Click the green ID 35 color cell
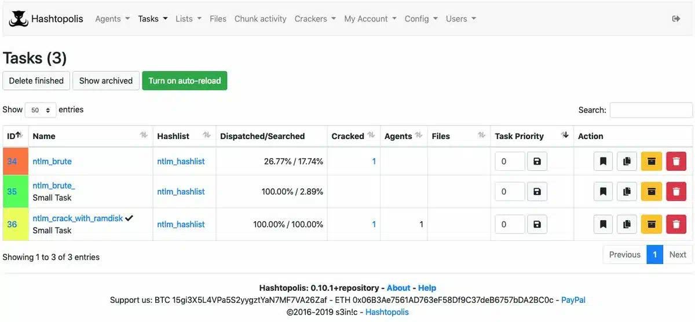695x322 pixels. (x=16, y=192)
